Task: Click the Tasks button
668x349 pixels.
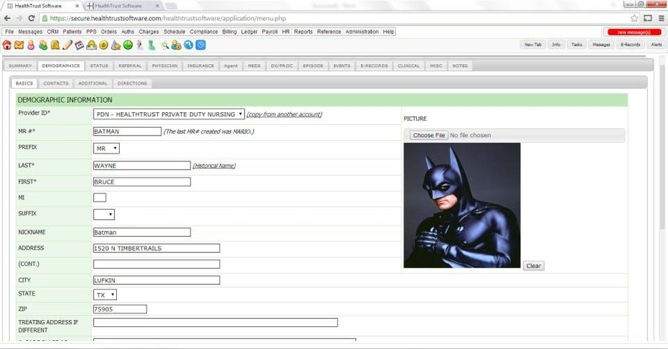Action: [577, 45]
